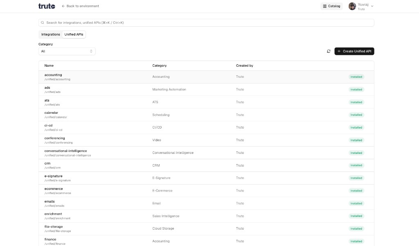The width and height of the screenshot is (419, 246).
Task: Click Installed badge in ats row
Action: [356, 102]
